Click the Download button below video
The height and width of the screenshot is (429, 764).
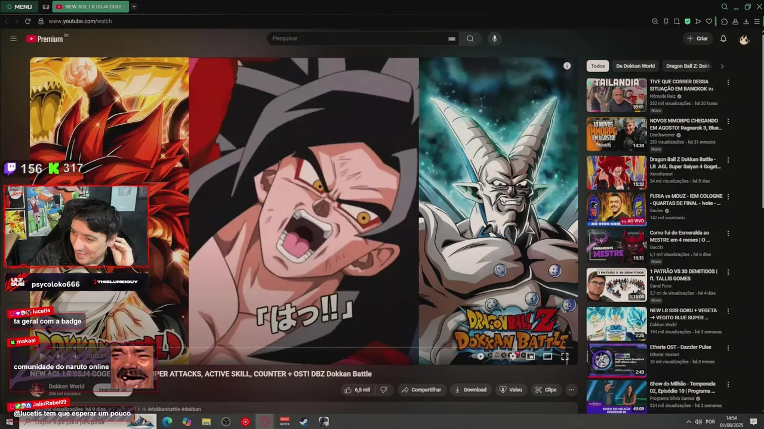[x=470, y=390]
